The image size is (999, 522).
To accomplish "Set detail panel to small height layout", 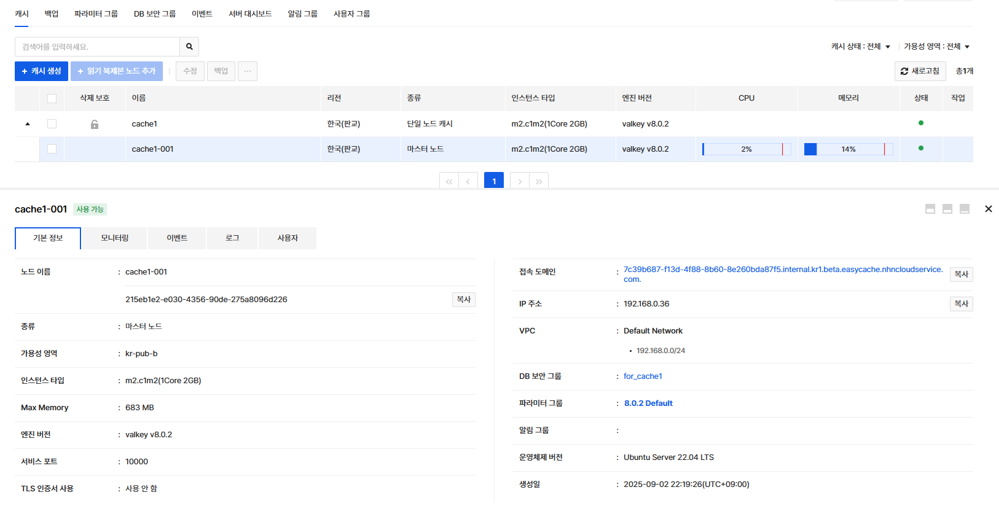I will [930, 209].
